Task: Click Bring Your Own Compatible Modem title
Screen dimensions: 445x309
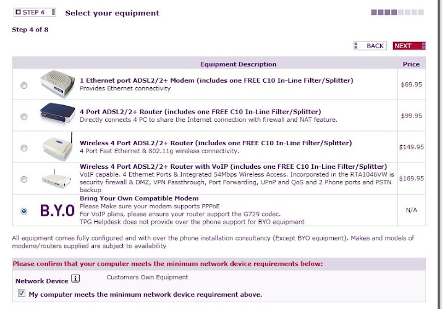Action: click(139, 198)
